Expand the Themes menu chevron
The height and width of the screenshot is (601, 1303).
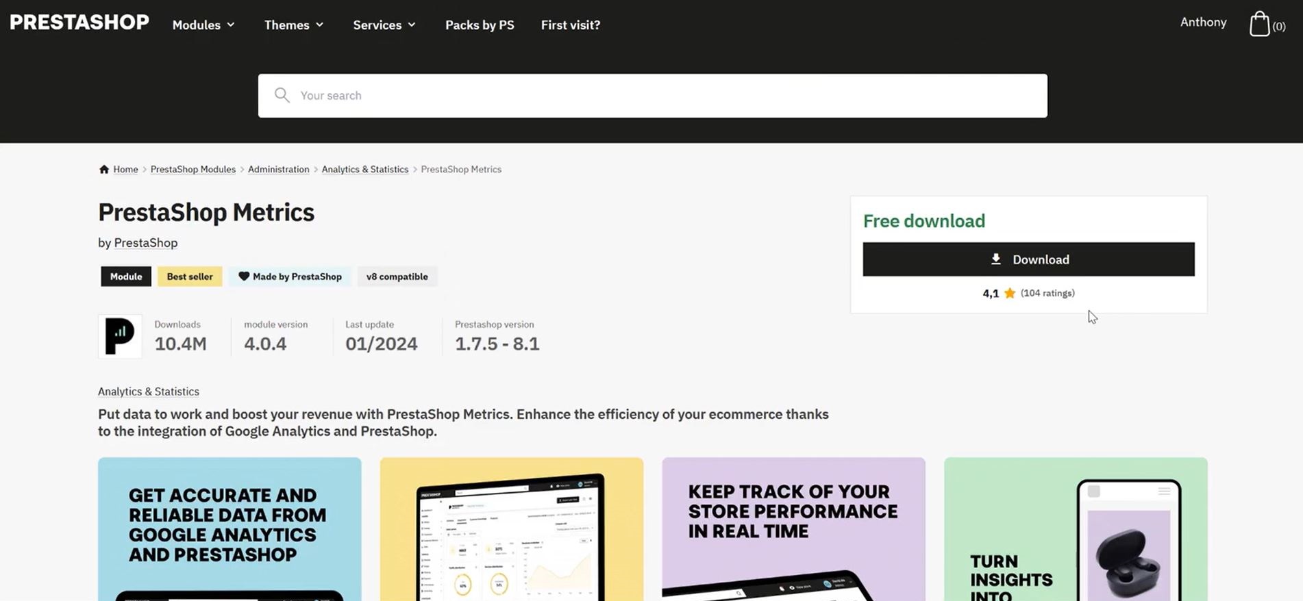(319, 25)
